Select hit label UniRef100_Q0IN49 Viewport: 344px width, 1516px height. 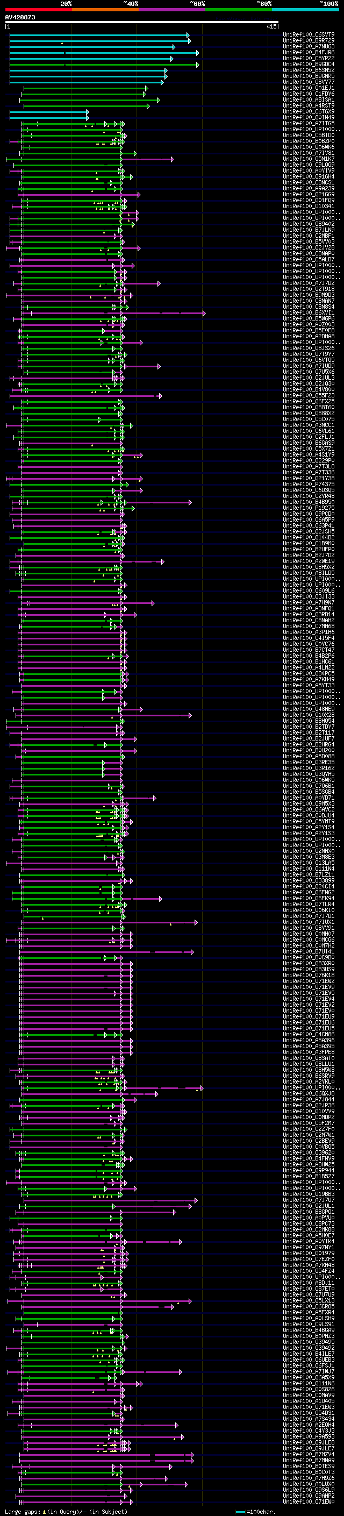[309, 118]
